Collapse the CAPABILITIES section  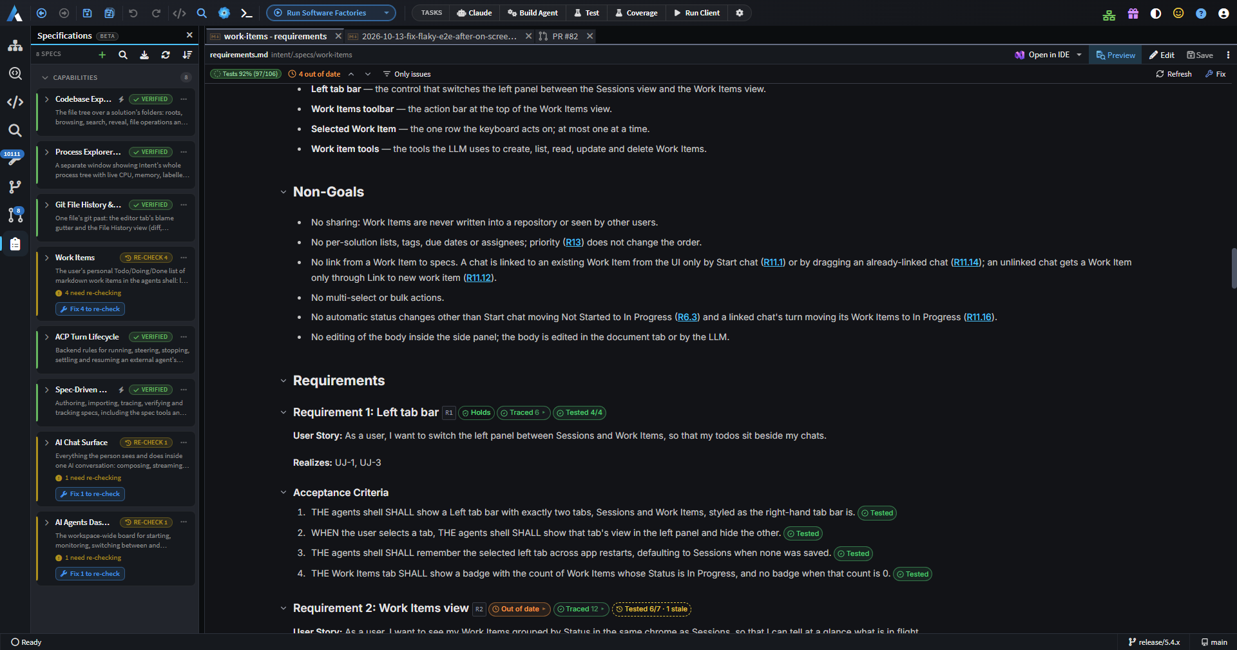pos(45,77)
